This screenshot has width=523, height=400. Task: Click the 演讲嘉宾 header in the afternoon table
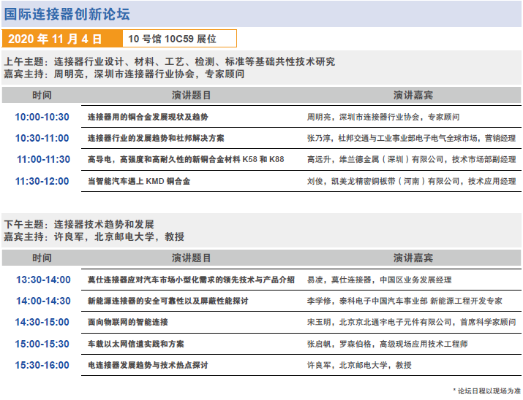pos(413,258)
